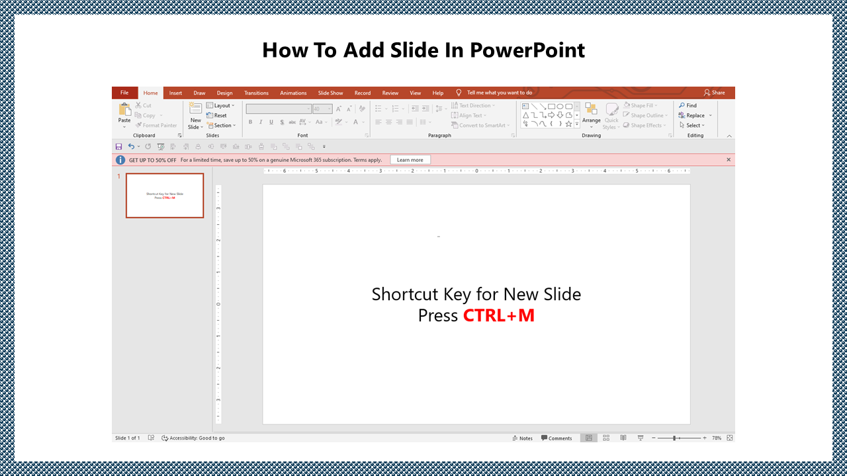
Task: Open the Select dropdown in Editing
Action: click(x=692, y=125)
